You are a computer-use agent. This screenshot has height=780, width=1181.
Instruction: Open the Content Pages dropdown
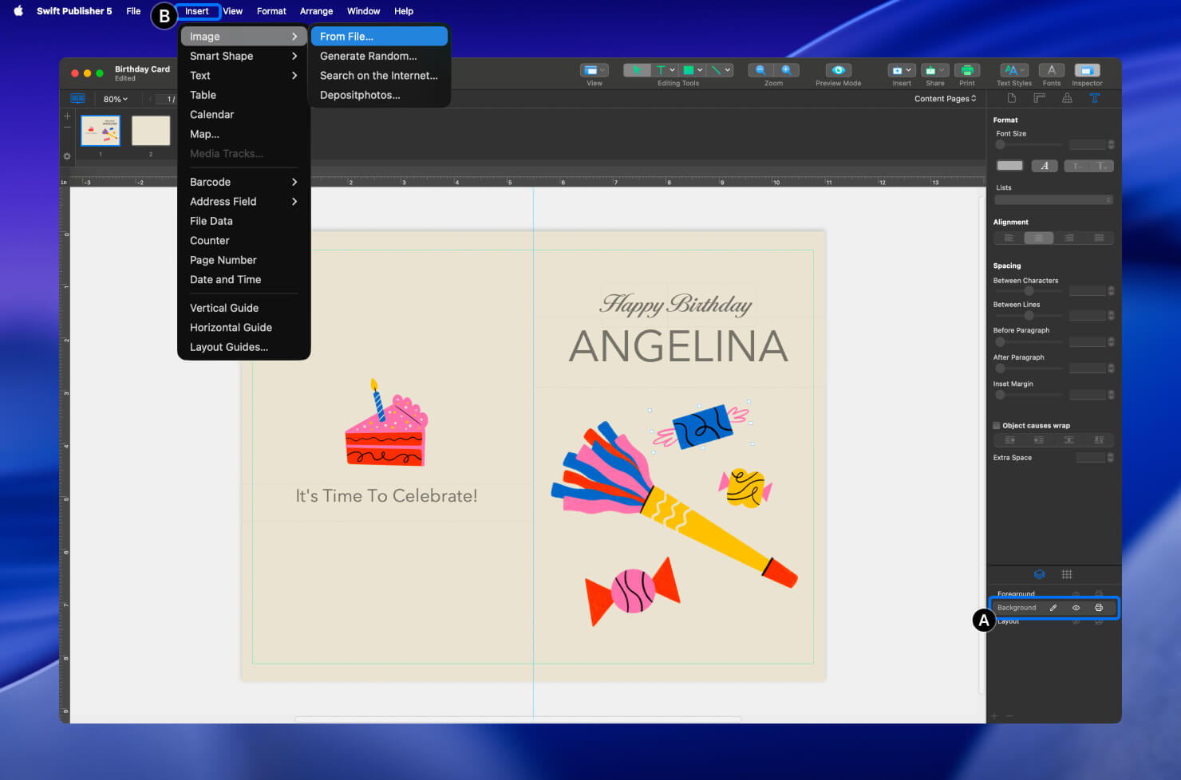tap(946, 98)
